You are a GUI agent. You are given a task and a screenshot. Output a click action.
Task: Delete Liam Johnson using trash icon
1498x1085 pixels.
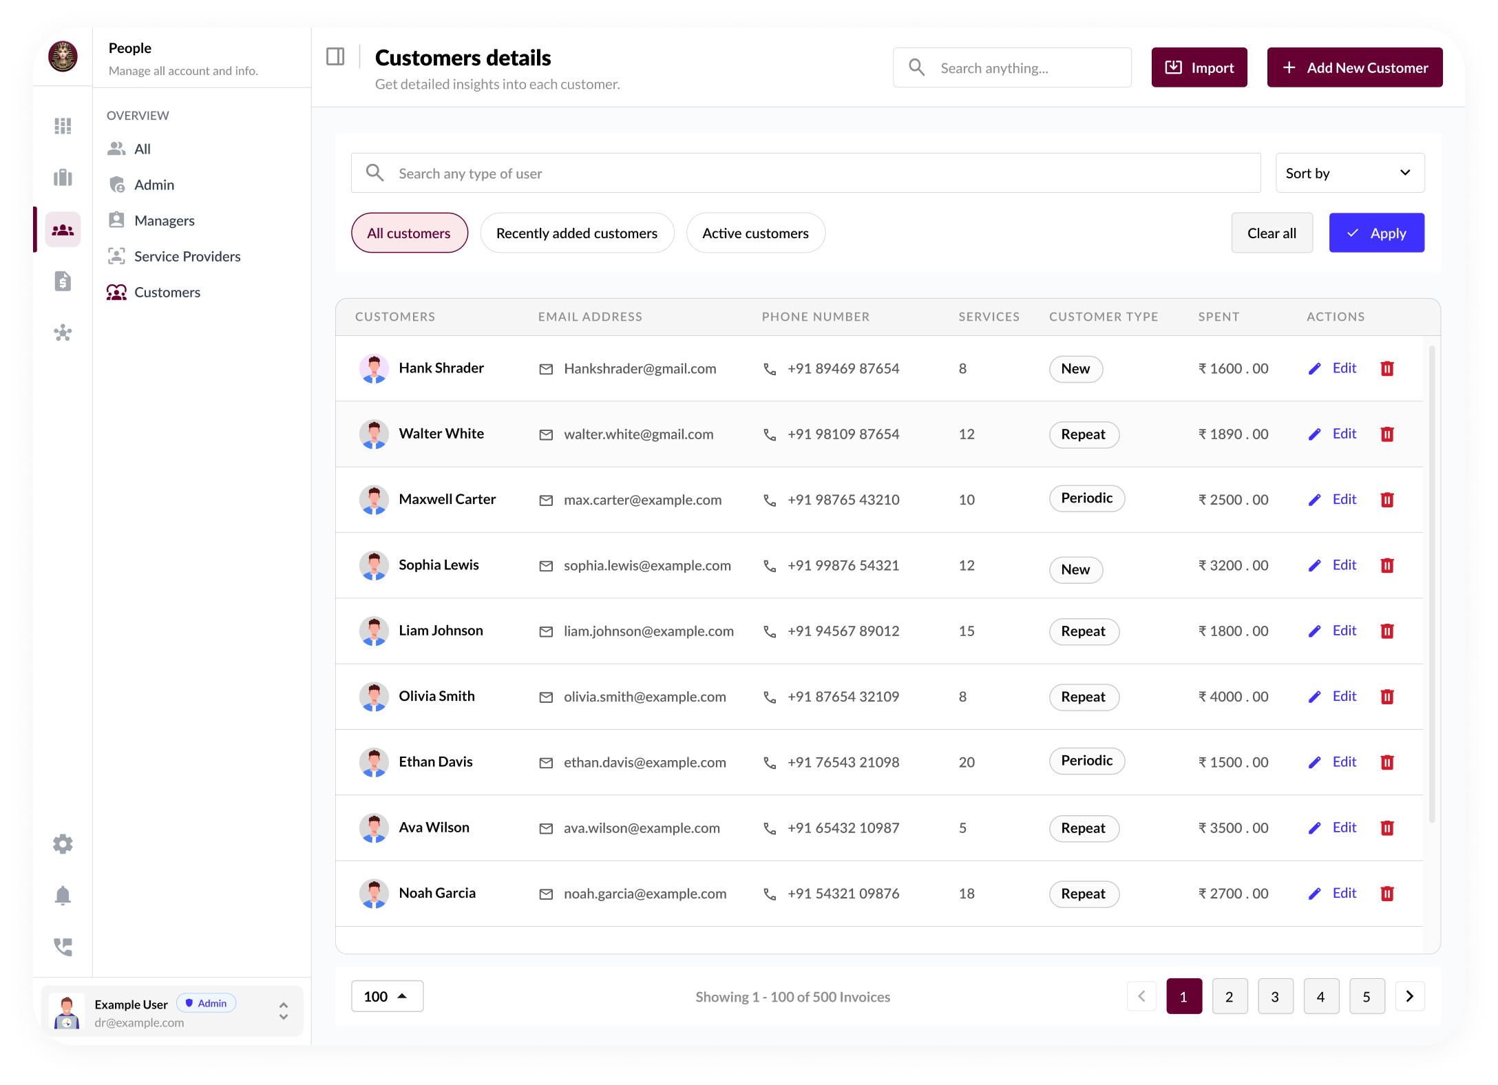coord(1387,631)
